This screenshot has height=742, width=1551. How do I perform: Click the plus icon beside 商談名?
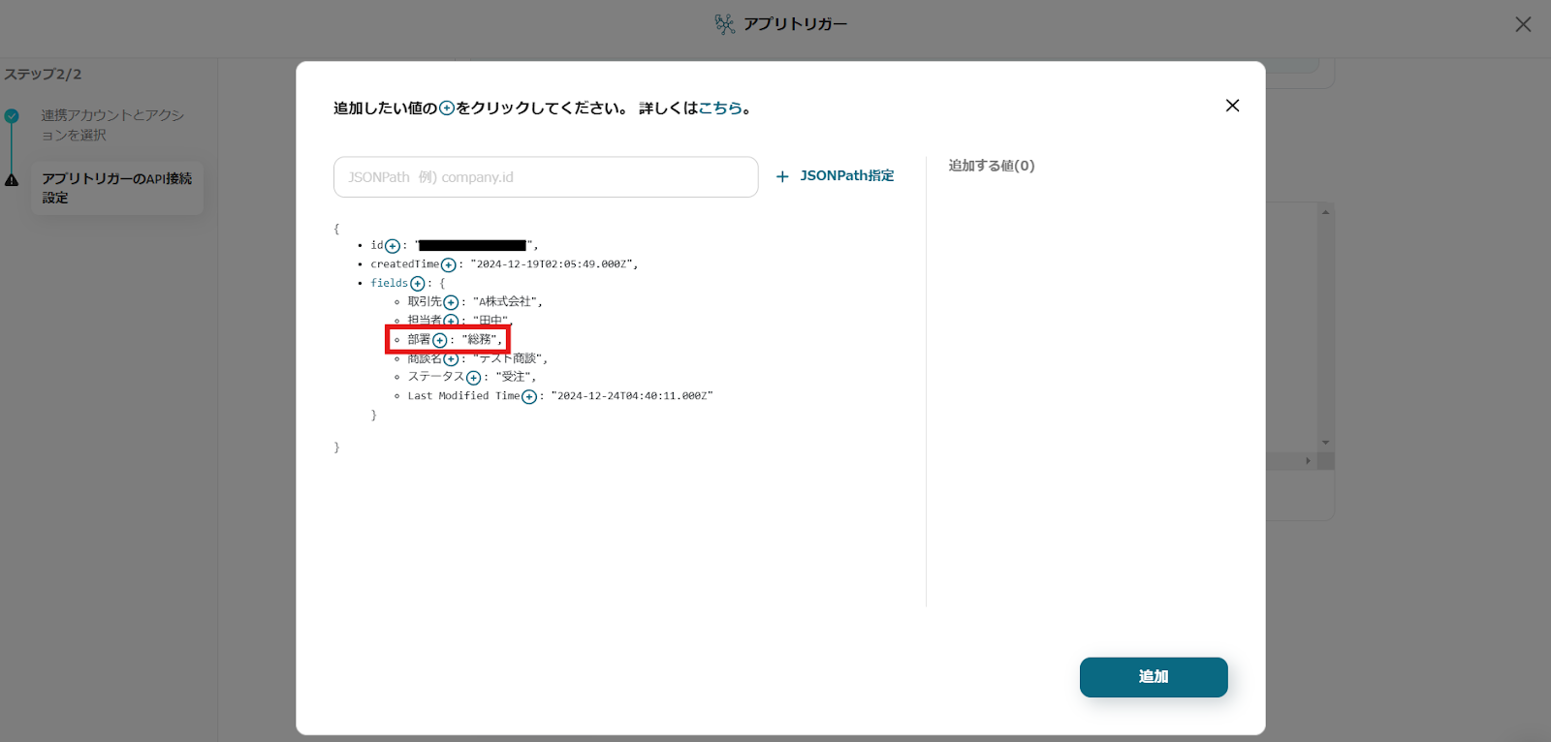(x=451, y=359)
